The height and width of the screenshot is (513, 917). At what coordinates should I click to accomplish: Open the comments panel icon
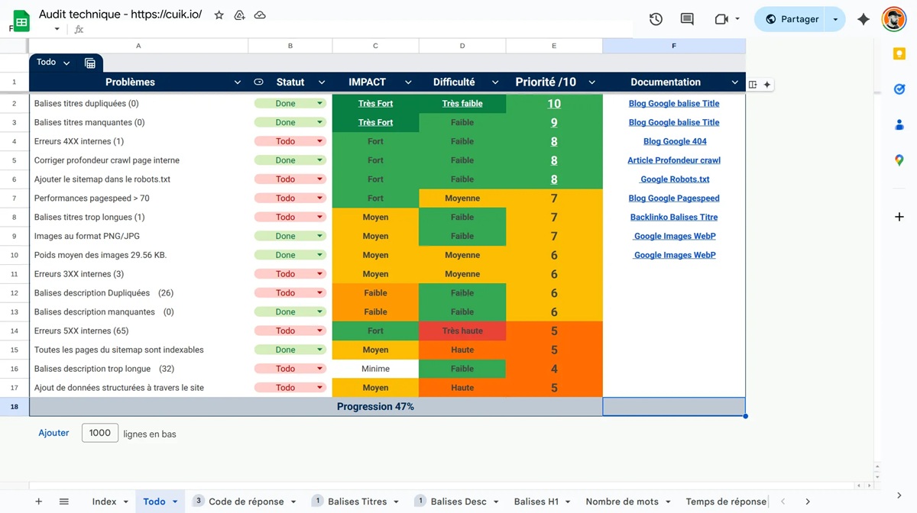coord(687,19)
